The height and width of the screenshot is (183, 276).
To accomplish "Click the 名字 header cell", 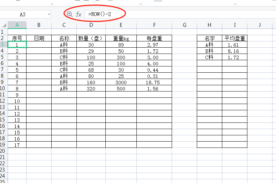I will 209,38.
